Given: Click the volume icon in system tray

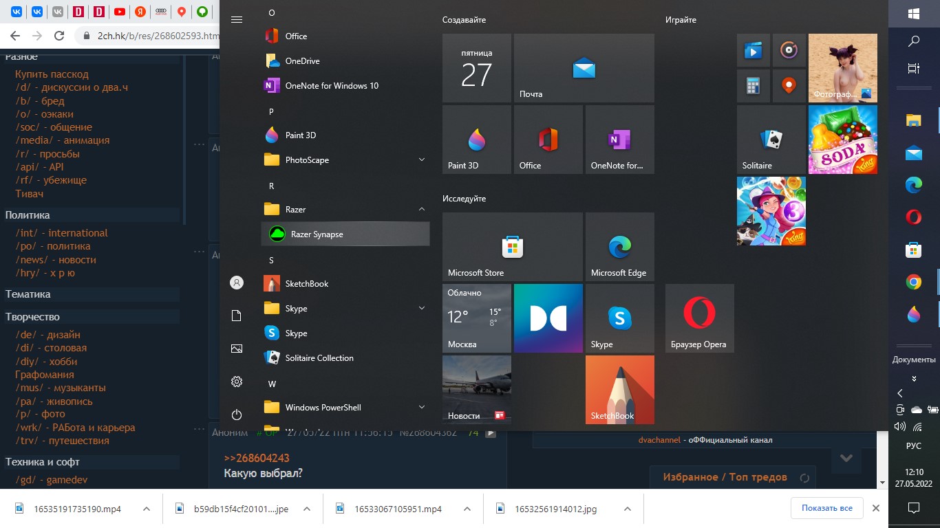Looking at the screenshot, I should (900, 426).
